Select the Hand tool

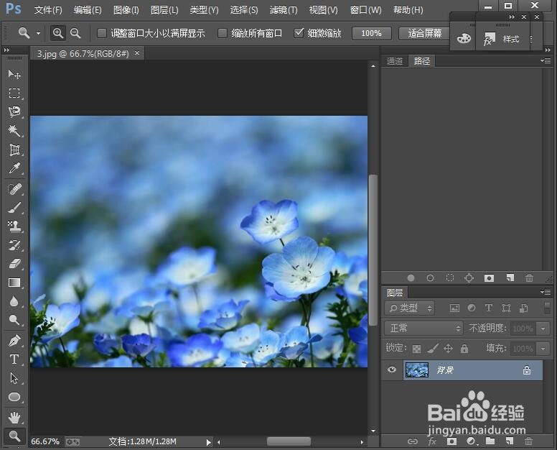(14, 418)
